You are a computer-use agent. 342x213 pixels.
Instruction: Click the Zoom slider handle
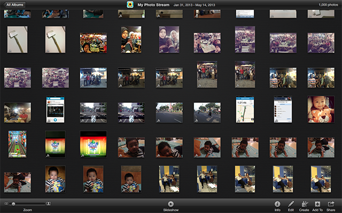pyautogui.click(x=13, y=204)
